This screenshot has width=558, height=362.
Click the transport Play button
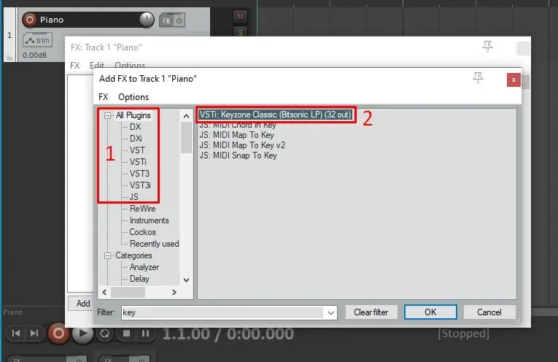82,334
